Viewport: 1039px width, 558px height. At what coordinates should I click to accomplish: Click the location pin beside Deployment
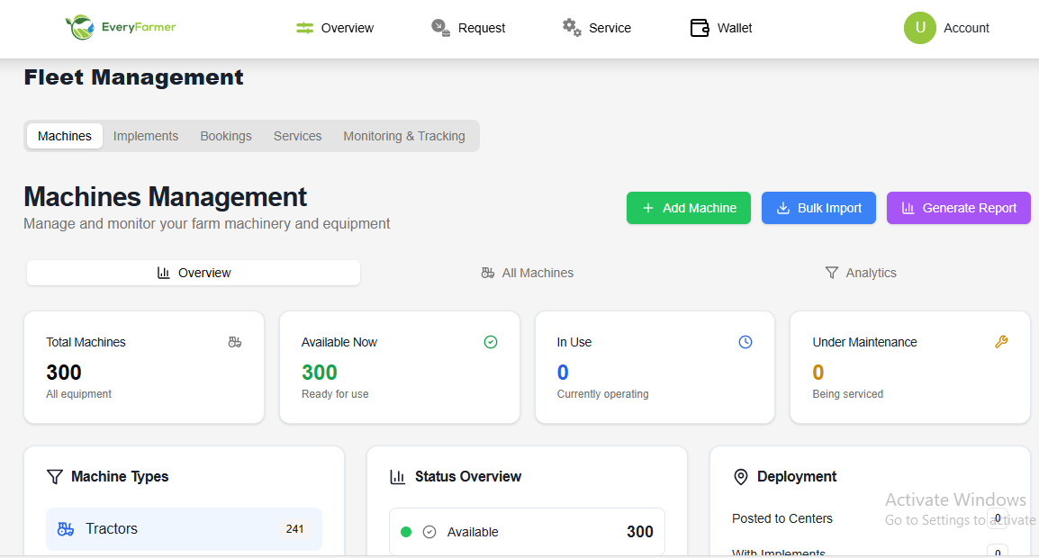pos(741,476)
